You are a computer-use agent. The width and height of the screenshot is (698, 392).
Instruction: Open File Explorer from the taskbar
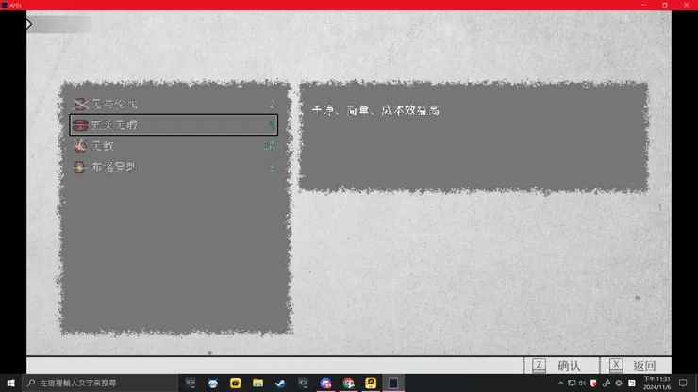click(258, 384)
